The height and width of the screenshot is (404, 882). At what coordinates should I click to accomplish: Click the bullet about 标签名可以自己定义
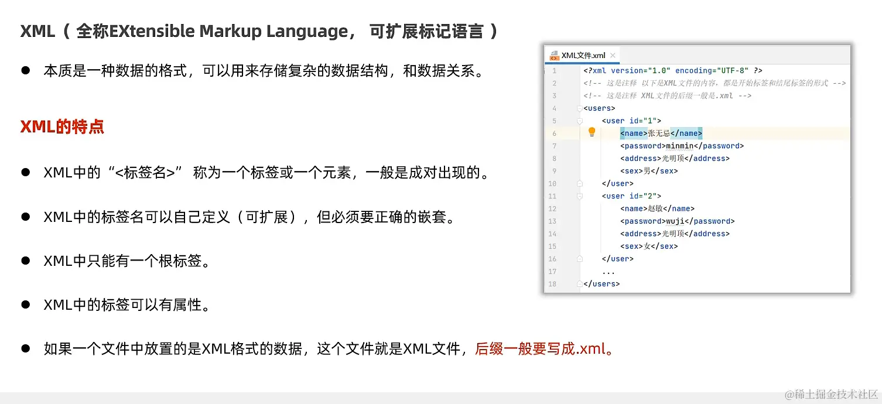[249, 217]
